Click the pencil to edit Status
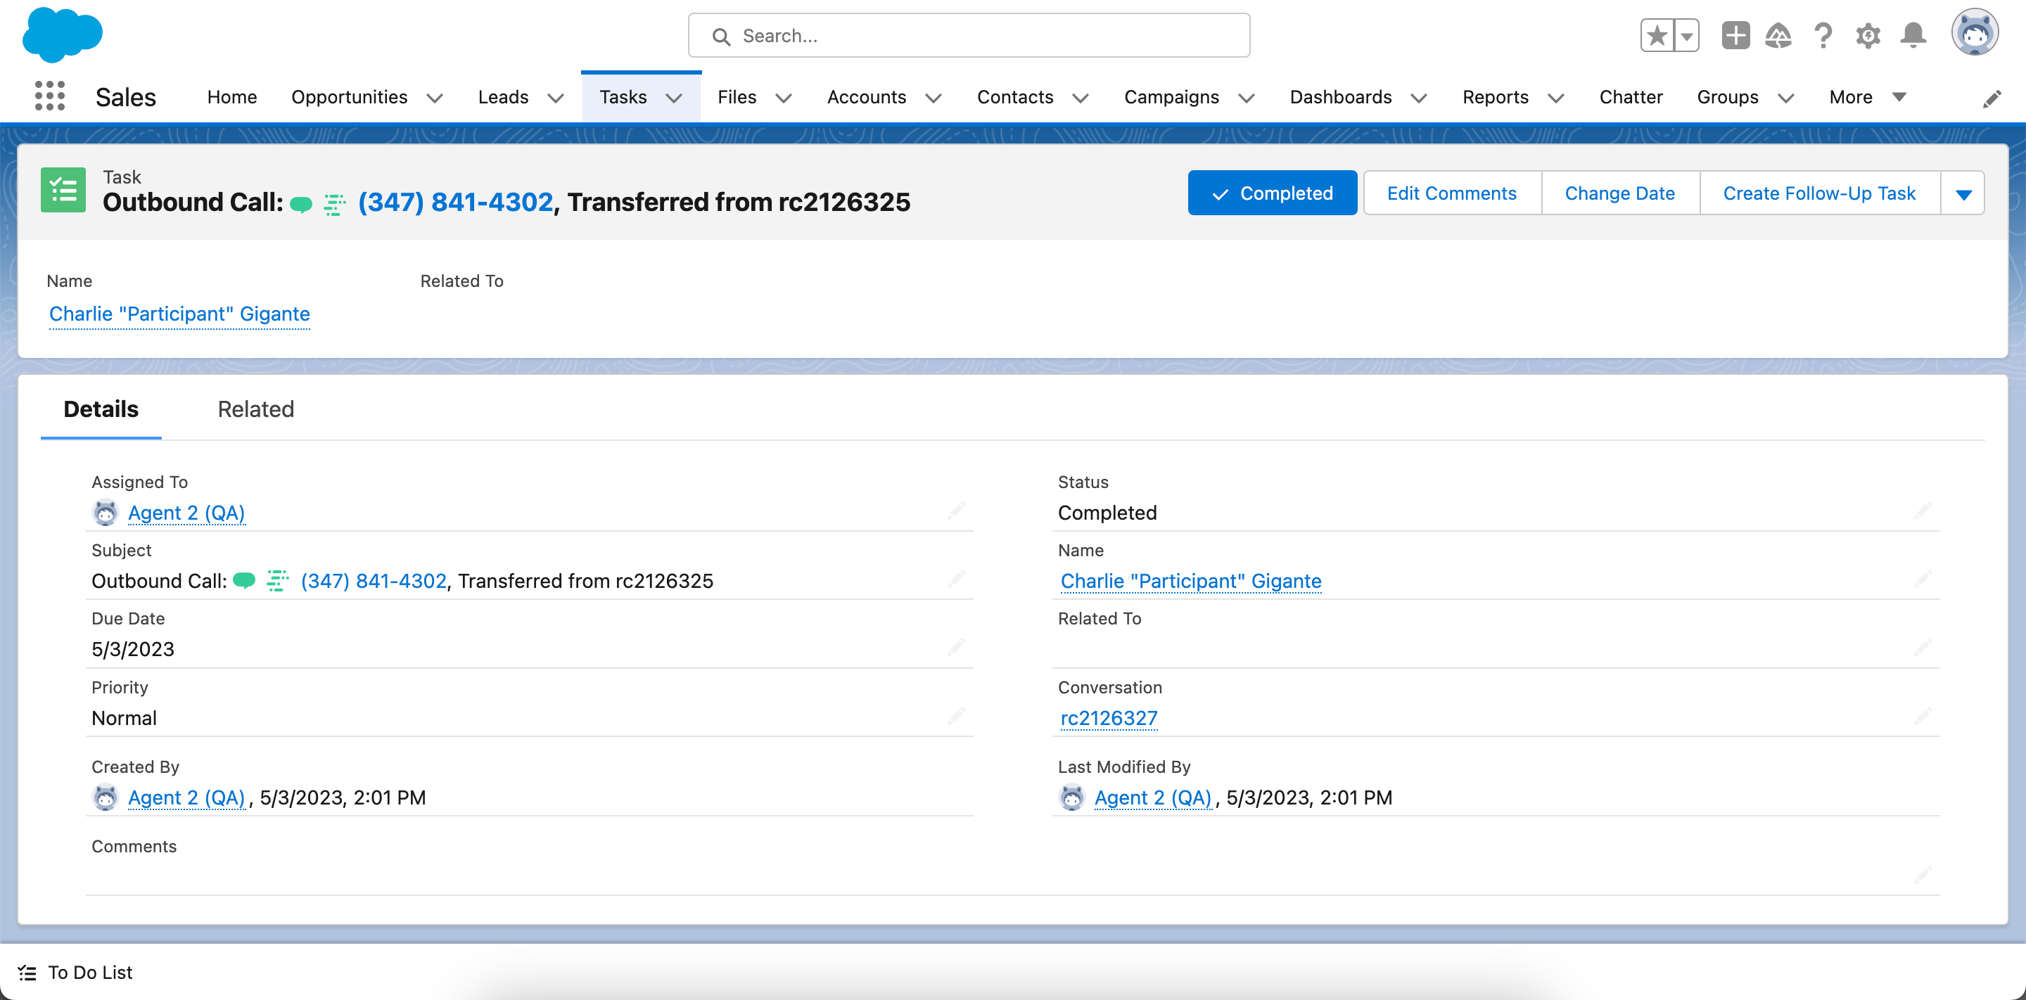2026x1000 pixels. 1923,512
